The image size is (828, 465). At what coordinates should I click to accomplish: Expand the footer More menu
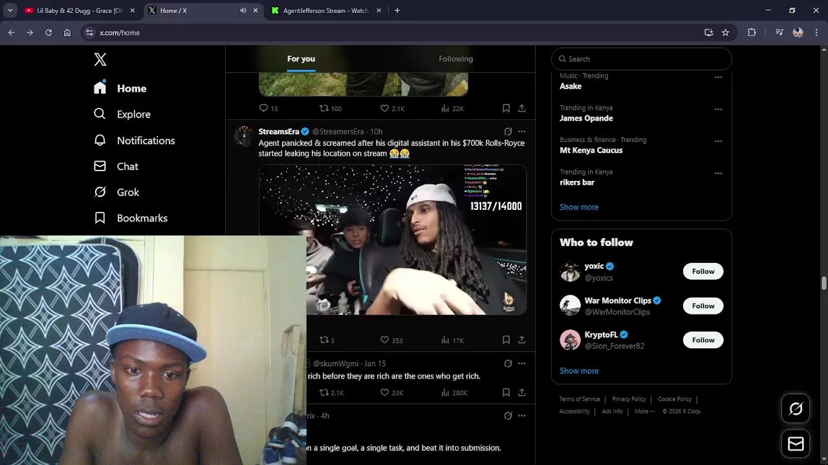(645, 411)
